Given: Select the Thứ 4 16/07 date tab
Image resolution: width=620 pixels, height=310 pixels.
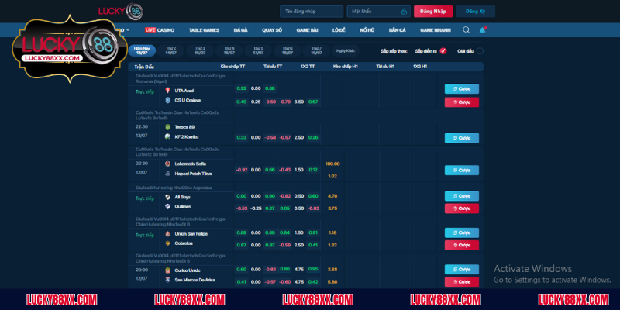Looking at the screenshot, I should (x=229, y=50).
